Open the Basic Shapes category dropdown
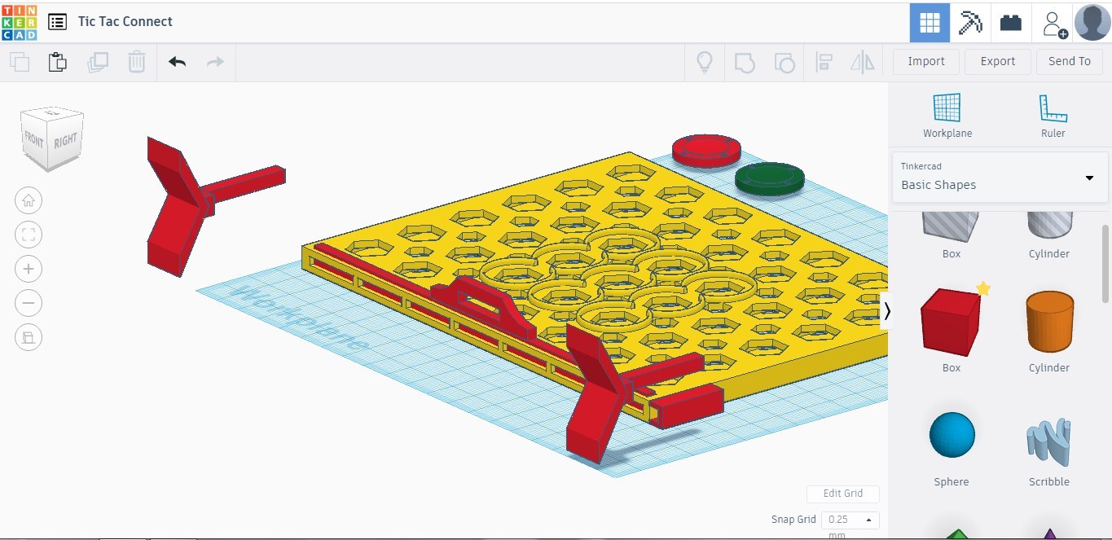Screen dimensions: 1112x540 pyautogui.click(x=1000, y=177)
